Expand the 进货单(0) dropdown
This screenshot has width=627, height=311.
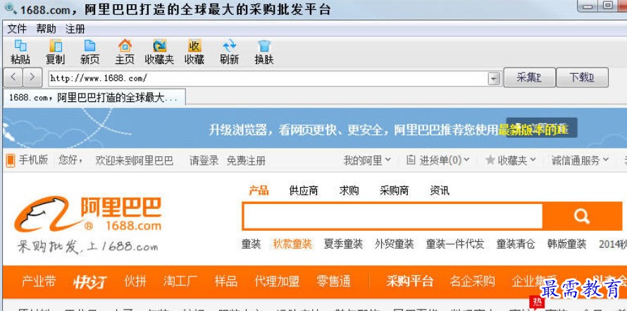438,161
